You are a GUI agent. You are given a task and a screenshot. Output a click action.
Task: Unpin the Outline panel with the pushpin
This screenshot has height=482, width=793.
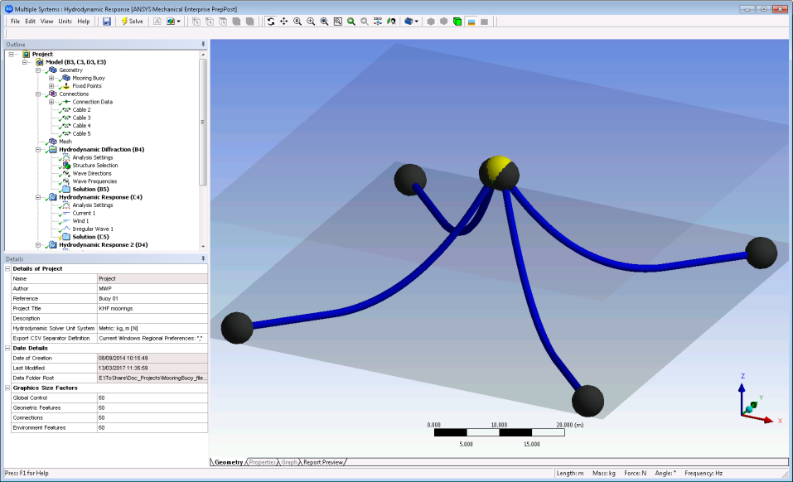coord(202,43)
